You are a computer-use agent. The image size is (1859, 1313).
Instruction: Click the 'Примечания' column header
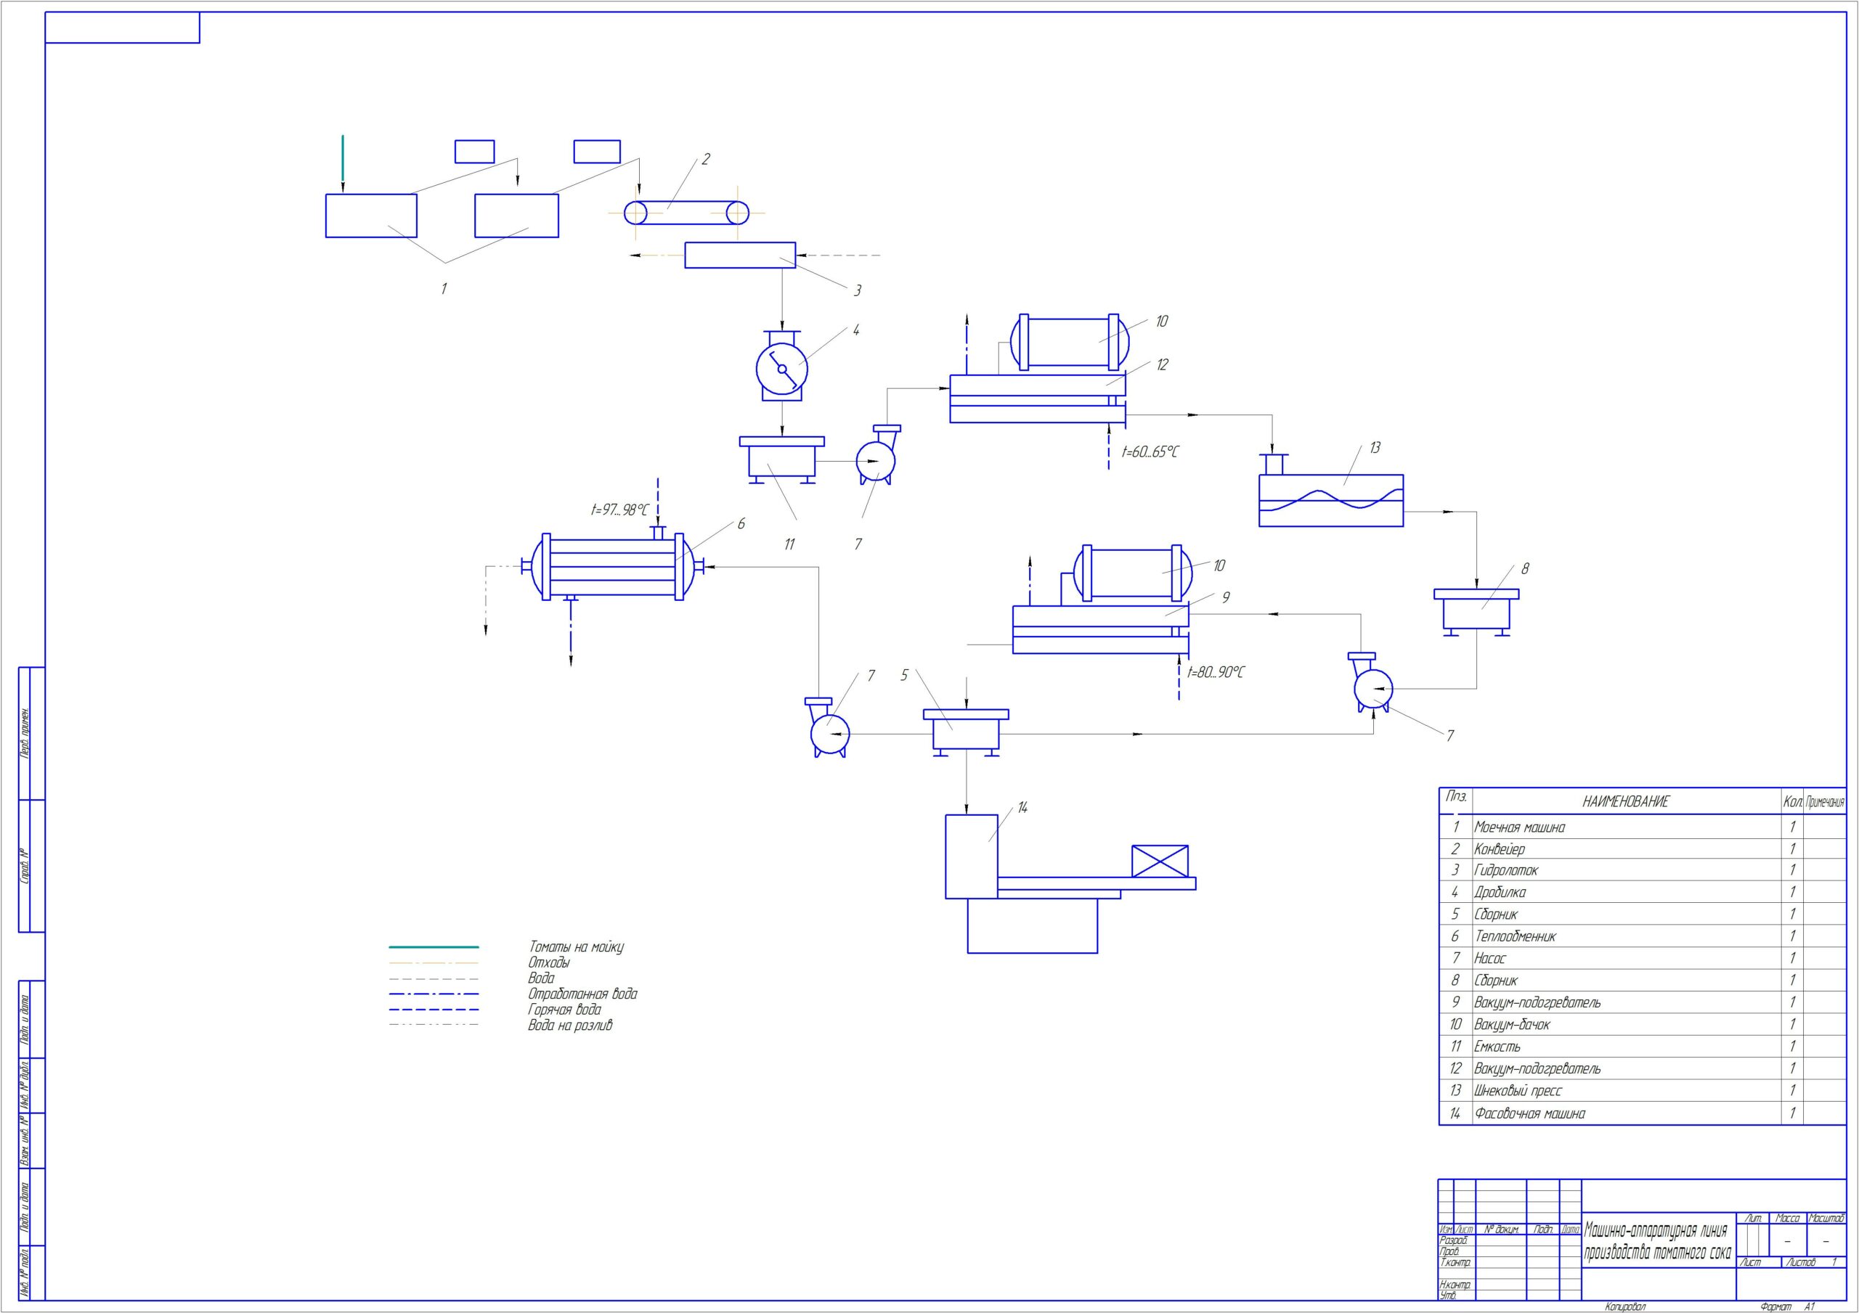coord(1825,801)
